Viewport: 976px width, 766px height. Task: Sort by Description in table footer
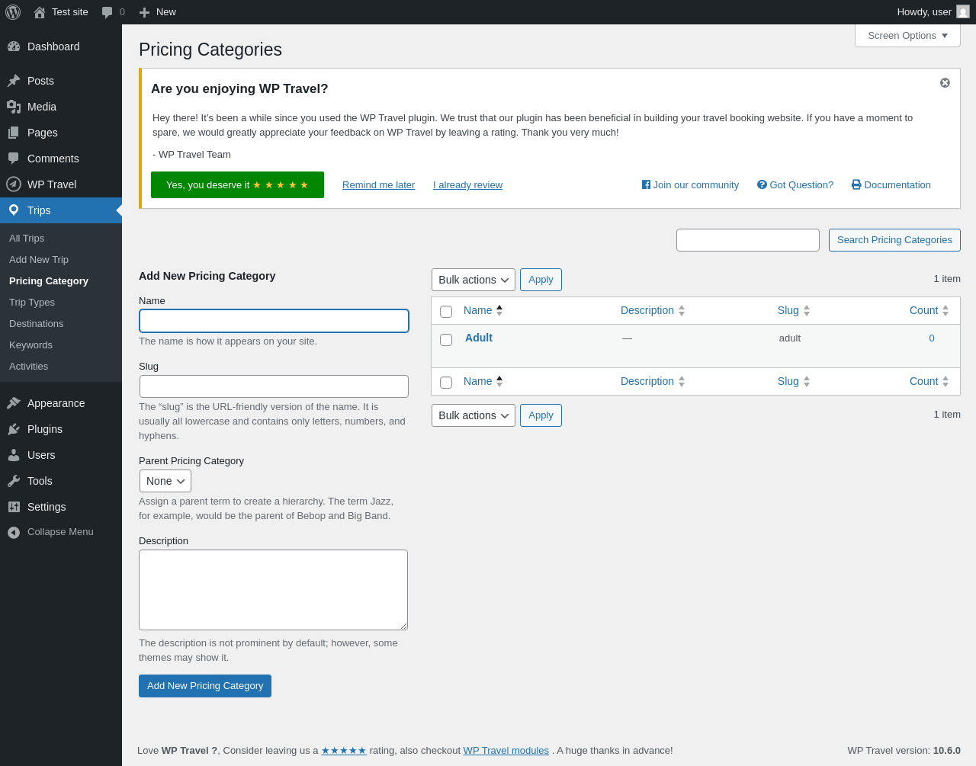(x=653, y=381)
